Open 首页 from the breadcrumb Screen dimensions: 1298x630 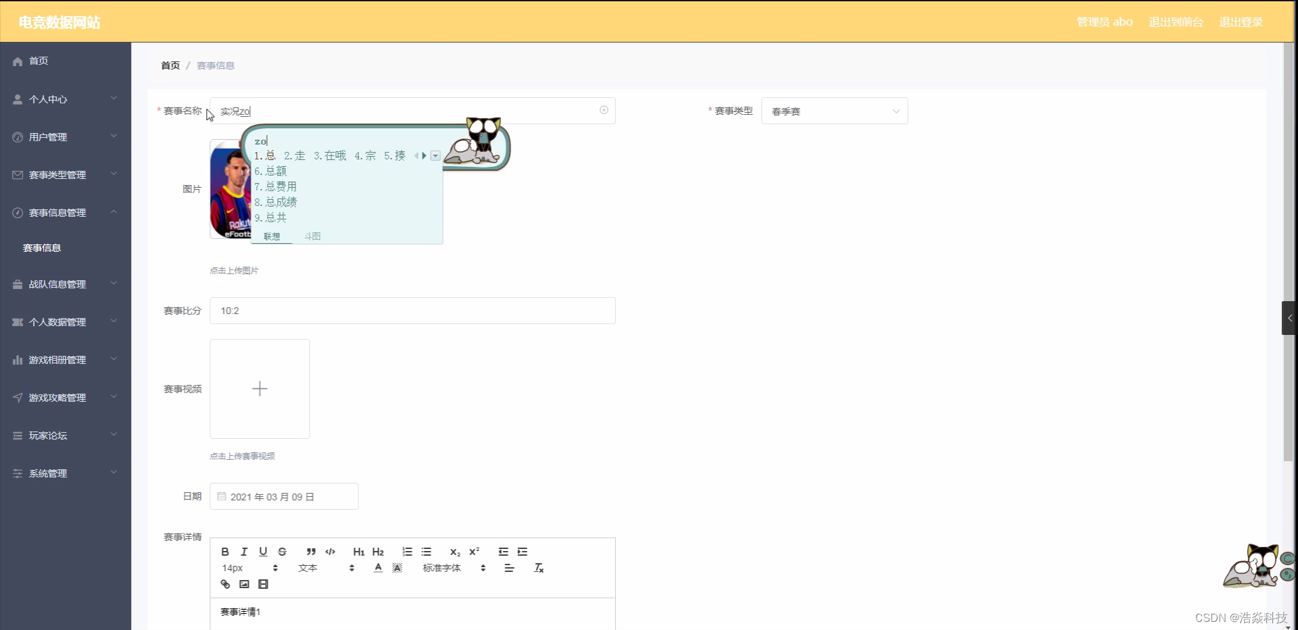(170, 65)
